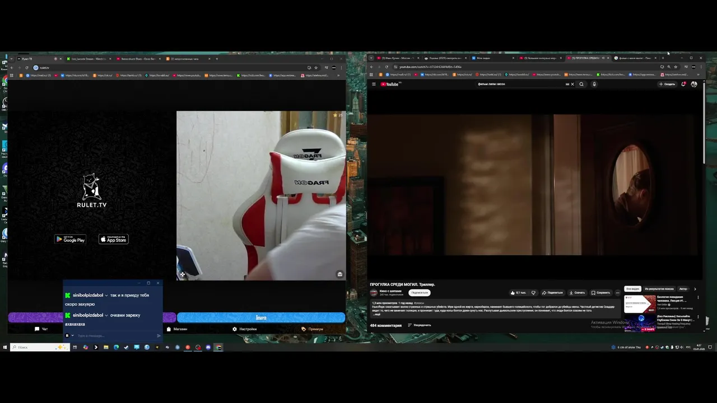Start YouTube voice search with microphone
The width and height of the screenshot is (717, 403).
click(x=594, y=84)
